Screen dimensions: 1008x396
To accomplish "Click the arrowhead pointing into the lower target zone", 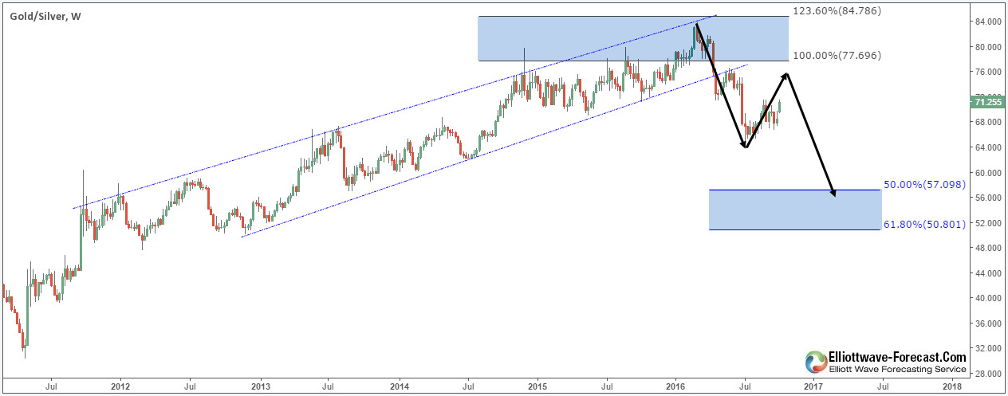I will pyautogui.click(x=833, y=192).
